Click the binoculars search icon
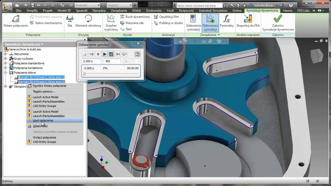331x186 pixels. 226,5
